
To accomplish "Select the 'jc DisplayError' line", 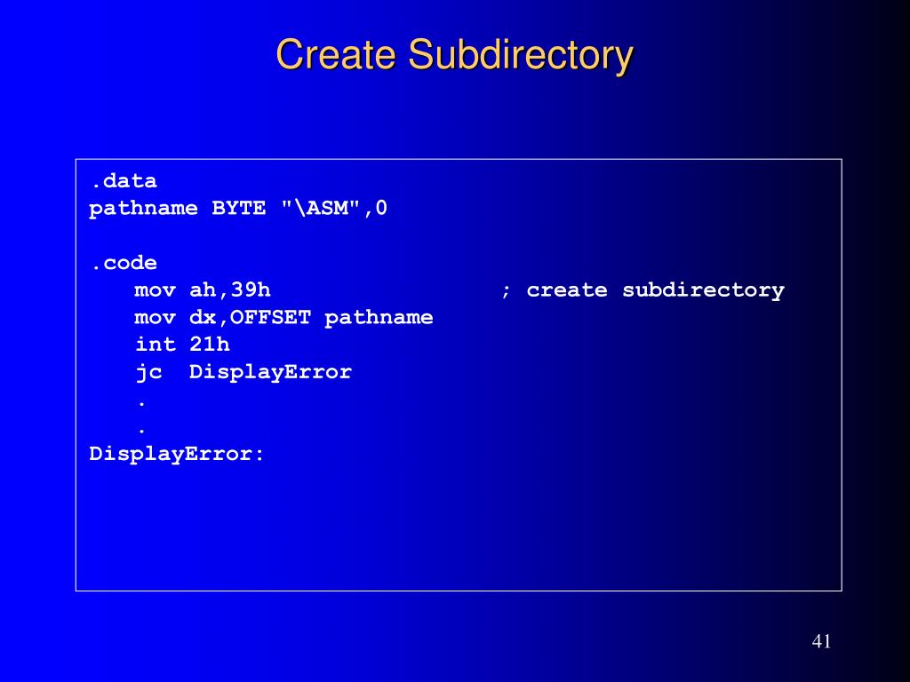I will click(243, 372).
